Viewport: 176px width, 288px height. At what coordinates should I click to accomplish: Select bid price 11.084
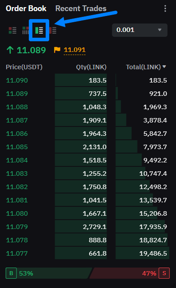click(x=17, y=160)
